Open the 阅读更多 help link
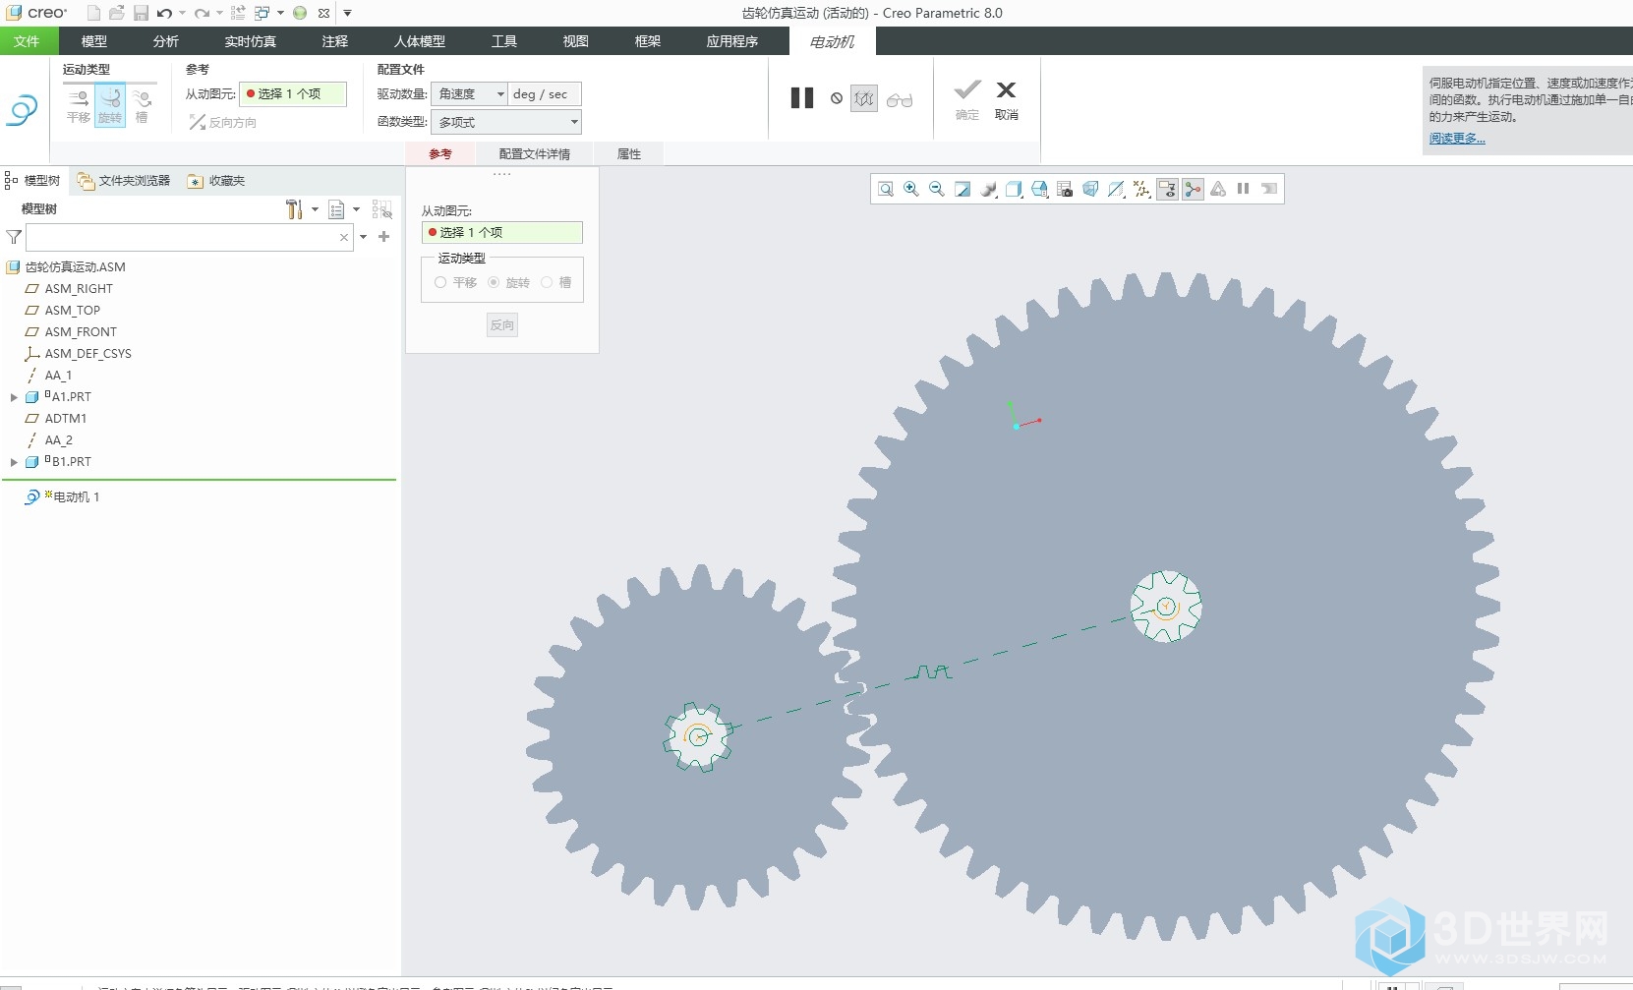 pyautogui.click(x=1457, y=139)
